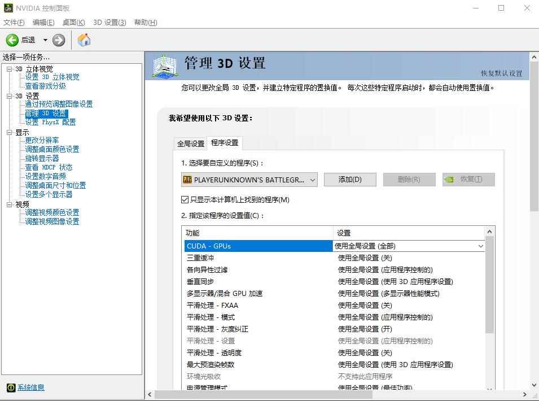Click settings list scroll-up arrow
539x401 pixels.
click(x=489, y=232)
